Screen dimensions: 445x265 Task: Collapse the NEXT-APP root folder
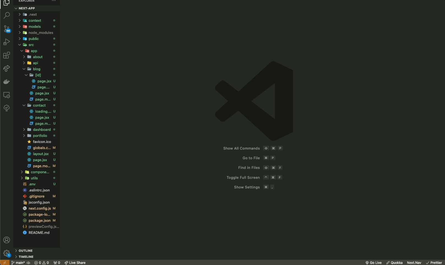[x=37, y=8]
